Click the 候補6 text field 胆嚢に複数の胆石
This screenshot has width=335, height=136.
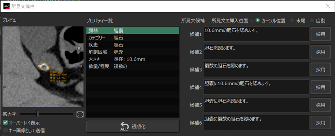click(256, 123)
